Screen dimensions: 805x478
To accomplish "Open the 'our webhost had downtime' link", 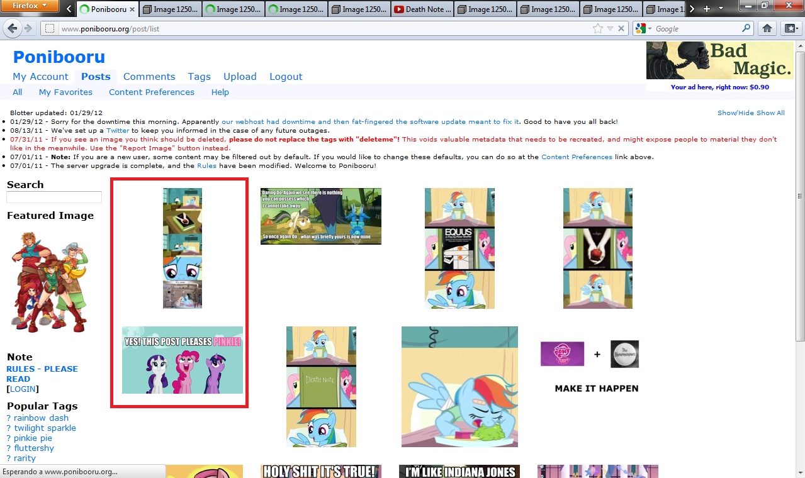I will [x=370, y=121].
